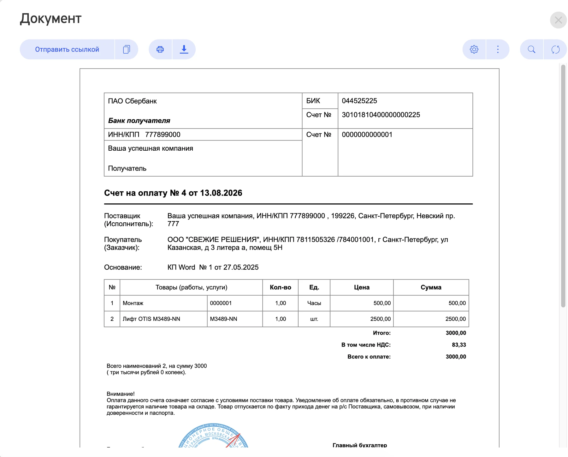Open the three-dot more options menu
Screen dimensions: 568x457
click(x=498, y=49)
